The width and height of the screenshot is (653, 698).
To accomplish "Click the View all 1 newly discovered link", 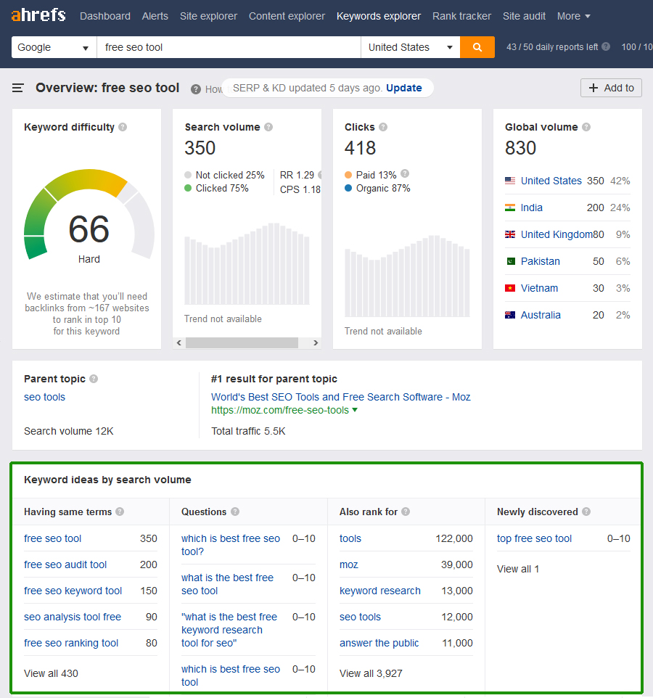I will (518, 569).
